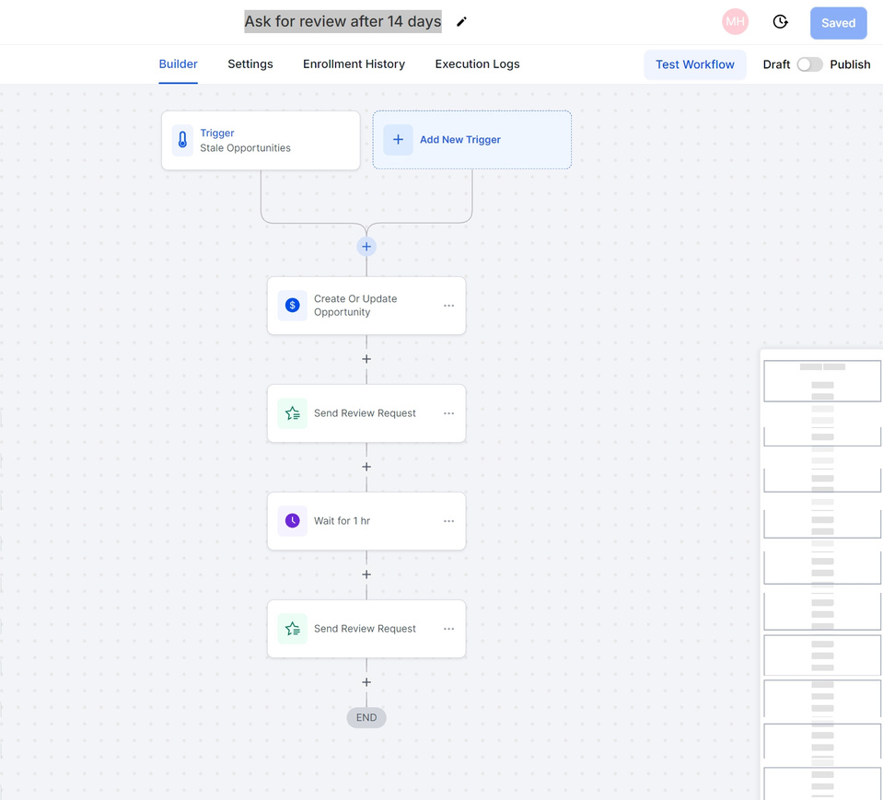Screen dimensions: 883x800
Task: Select the Wait for 1 hr text
Action: (x=342, y=521)
